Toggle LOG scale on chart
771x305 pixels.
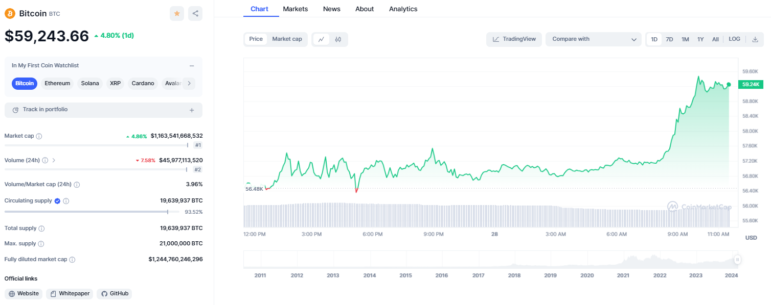[734, 39]
